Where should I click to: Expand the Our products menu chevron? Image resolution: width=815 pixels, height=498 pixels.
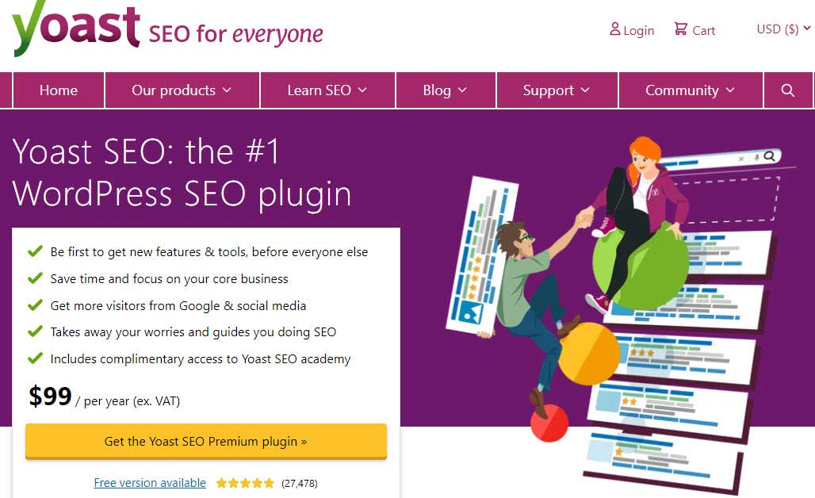click(228, 90)
